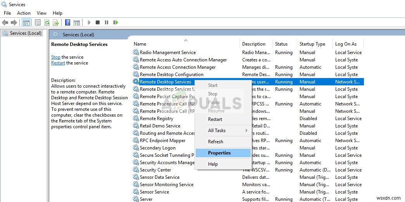Select the Remote Registry service

coord(248,119)
